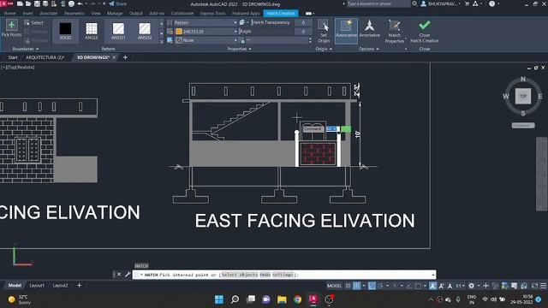Open the hatch color 248,153,30 dropdown

click(205, 32)
